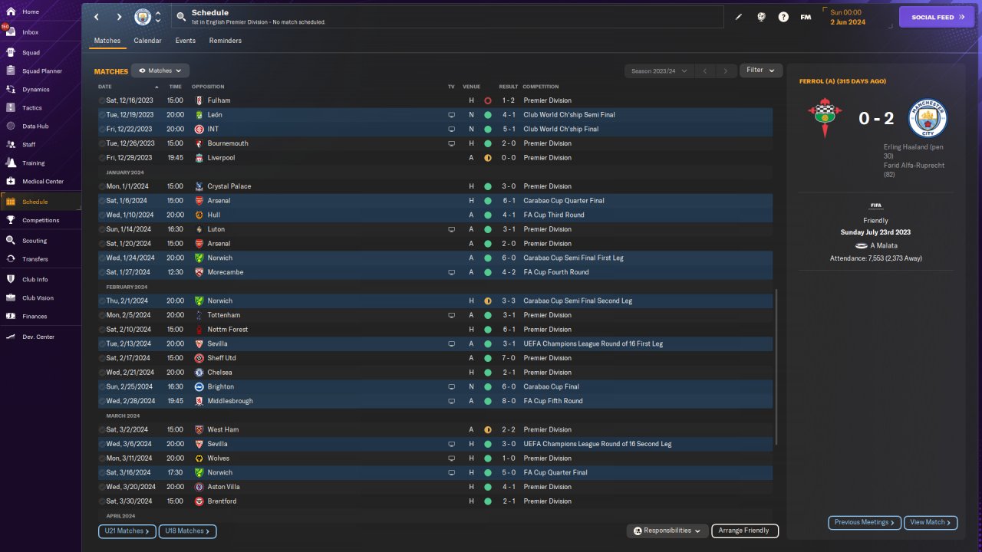Open U21 Matches
The width and height of the screenshot is (982, 552).
click(x=127, y=531)
